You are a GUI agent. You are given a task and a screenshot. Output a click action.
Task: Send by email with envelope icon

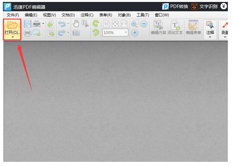point(37,33)
